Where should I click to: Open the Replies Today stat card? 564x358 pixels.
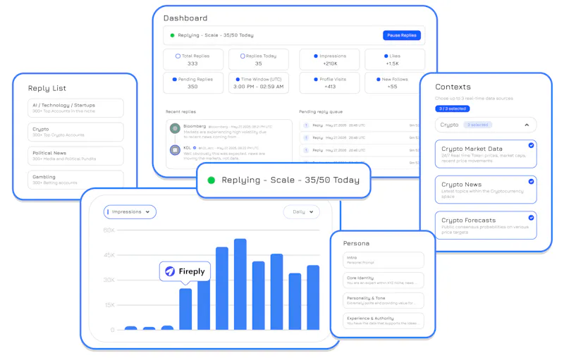click(x=259, y=59)
